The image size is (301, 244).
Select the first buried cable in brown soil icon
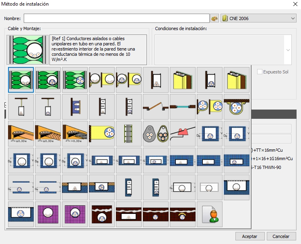[101, 214]
